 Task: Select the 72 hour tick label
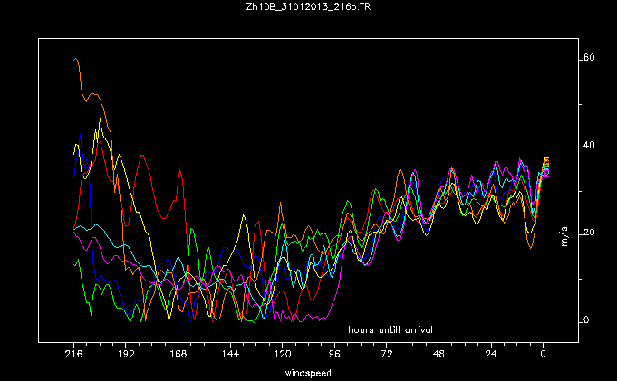pyautogui.click(x=387, y=356)
